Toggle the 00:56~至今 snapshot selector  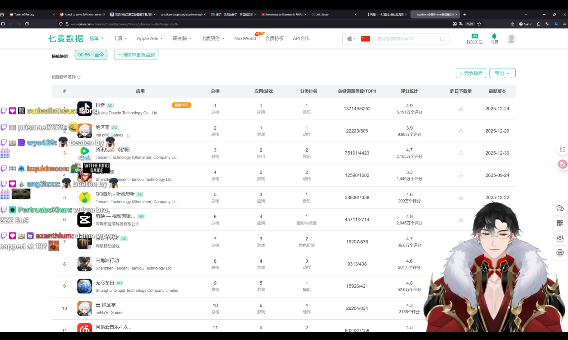(91, 55)
